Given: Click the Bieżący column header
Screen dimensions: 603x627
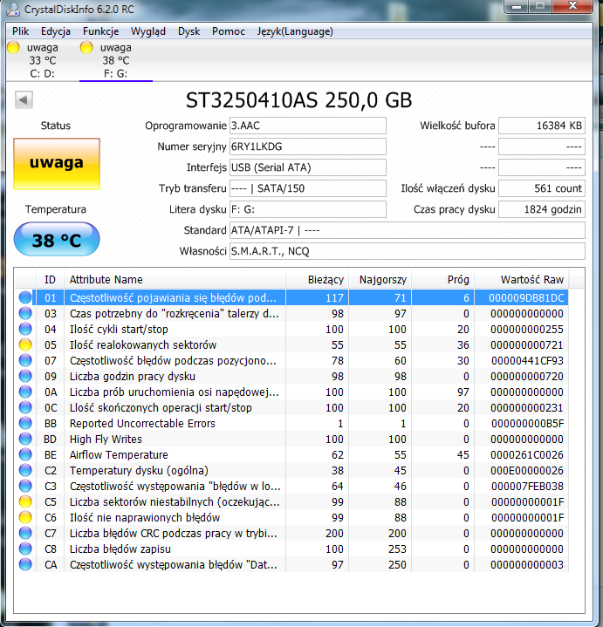Looking at the screenshot, I should tap(318, 280).
